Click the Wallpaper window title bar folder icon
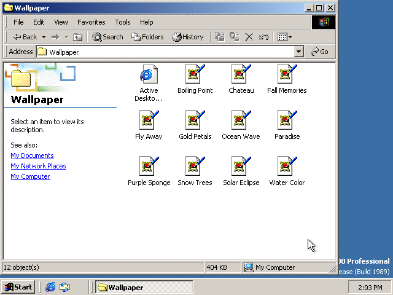Viewport: 393px width, 295px height. pyautogui.click(x=8, y=8)
